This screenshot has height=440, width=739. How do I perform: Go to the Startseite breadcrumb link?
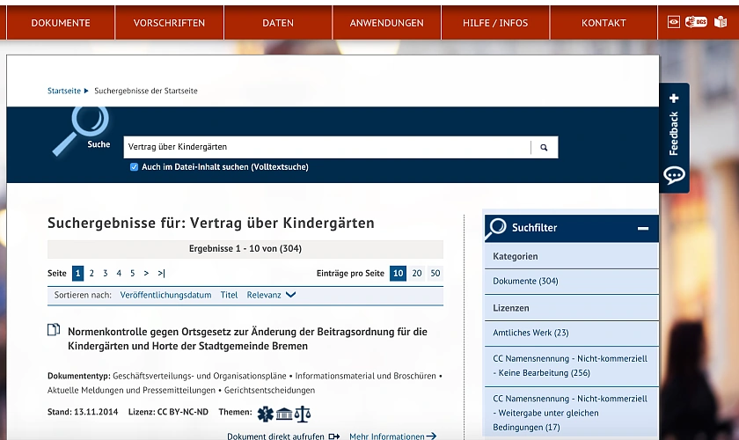point(64,91)
